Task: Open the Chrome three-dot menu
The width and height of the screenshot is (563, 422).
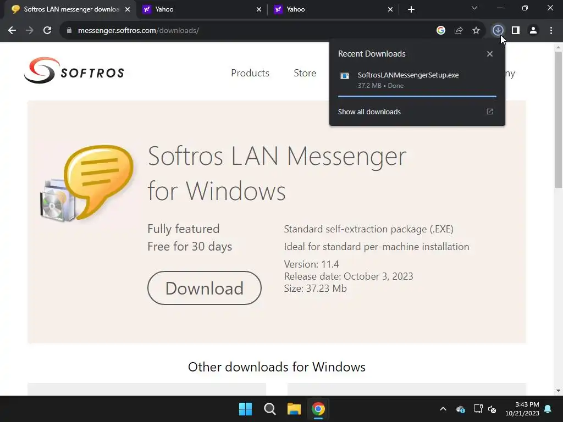Action: click(x=551, y=31)
